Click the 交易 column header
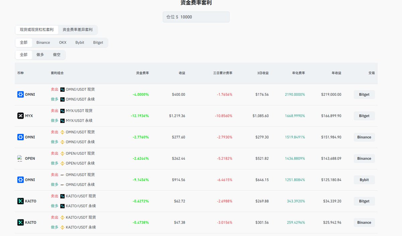The height and width of the screenshot is (236, 402). point(372,73)
